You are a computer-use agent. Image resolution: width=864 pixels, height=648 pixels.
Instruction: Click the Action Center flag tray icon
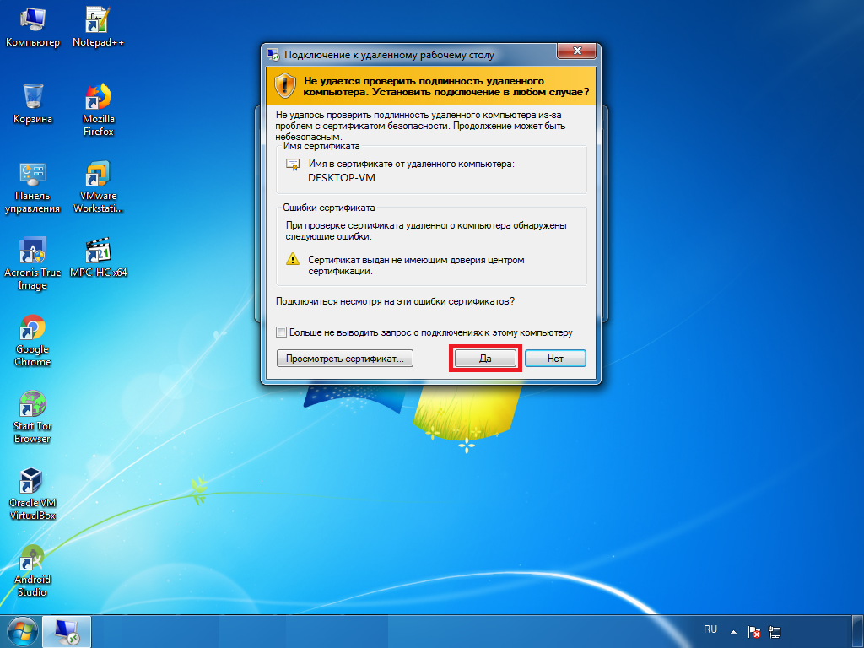pyautogui.click(x=755, y=631)
